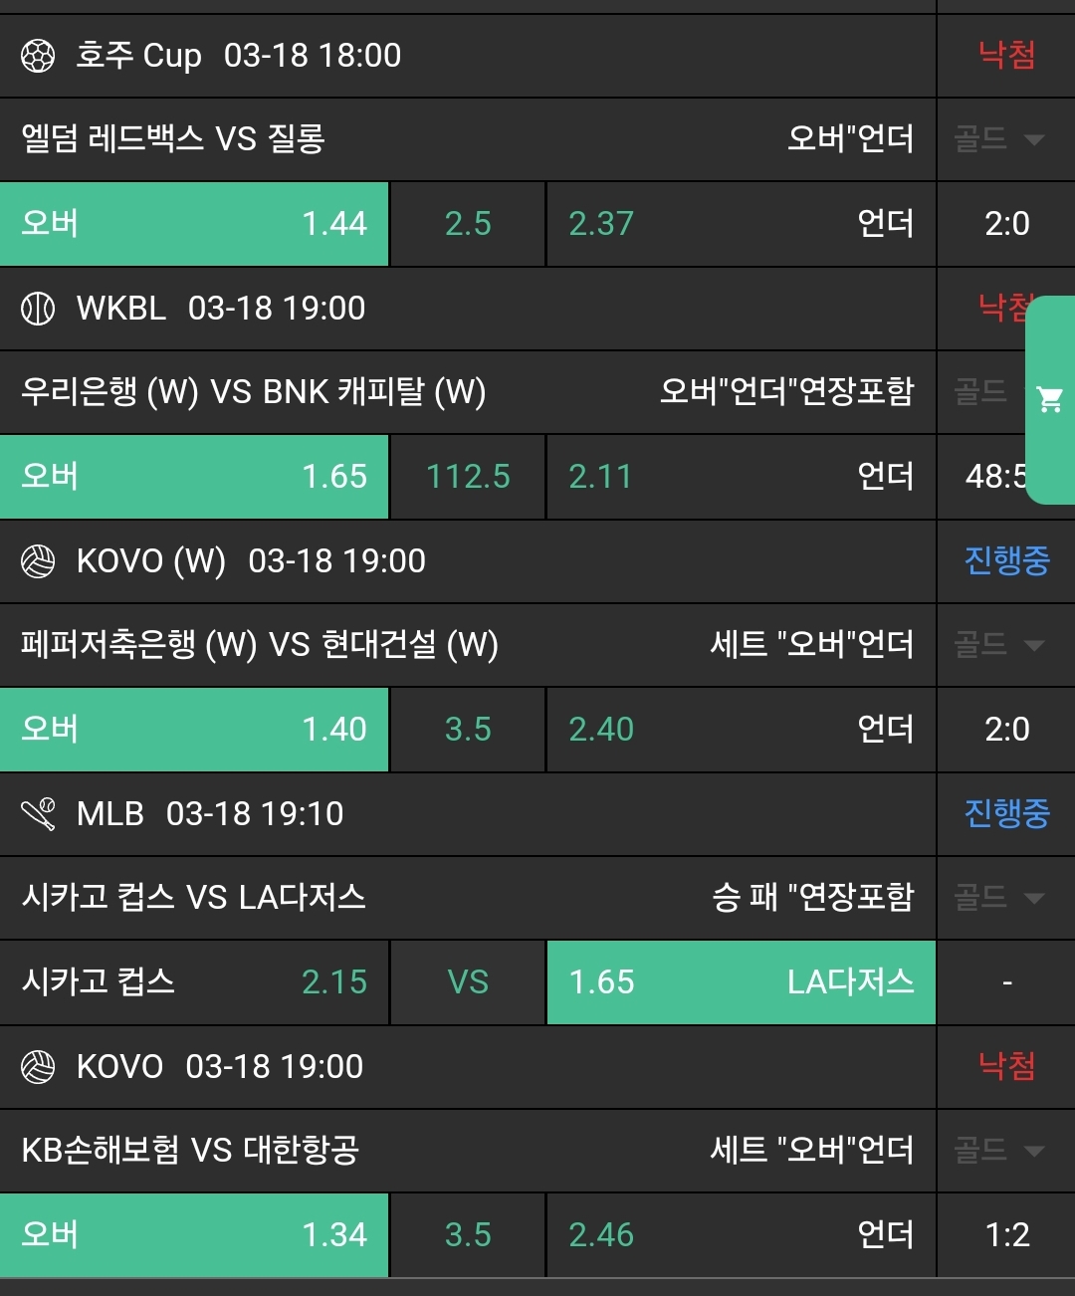Viewport: 1075px width, 1296px height.
Task: Select 오버 1.44 for 엘덤 레드백스 match
Action: click(x=194, y=224)
